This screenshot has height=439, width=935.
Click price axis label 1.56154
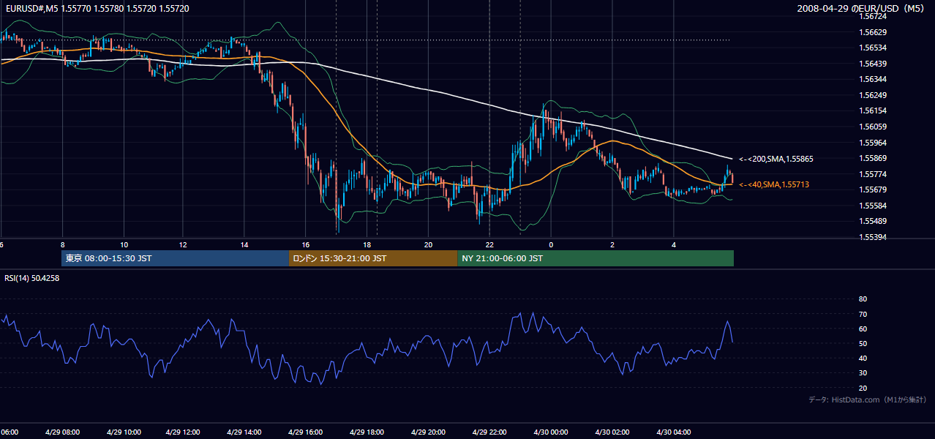(x=871, y=110)
